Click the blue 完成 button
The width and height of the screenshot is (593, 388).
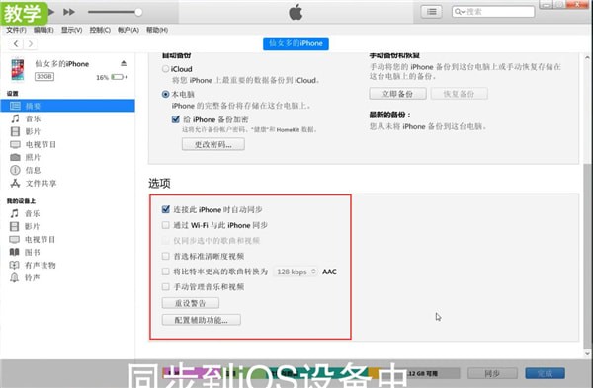click(545, 373)
